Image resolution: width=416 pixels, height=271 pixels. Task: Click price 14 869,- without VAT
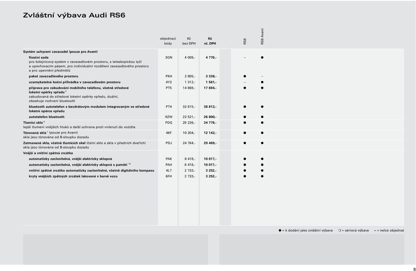[x=189, y=88]
